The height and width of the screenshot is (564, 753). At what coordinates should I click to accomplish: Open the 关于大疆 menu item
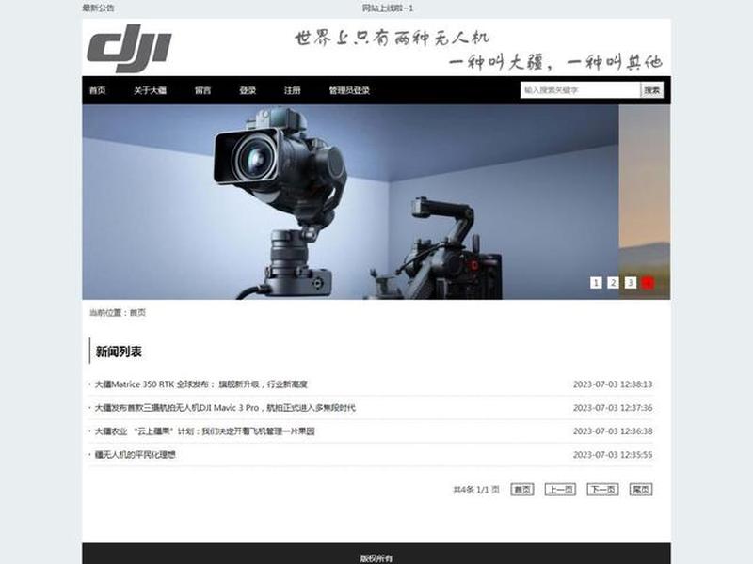pyautogui.click(x=150, y=90)
